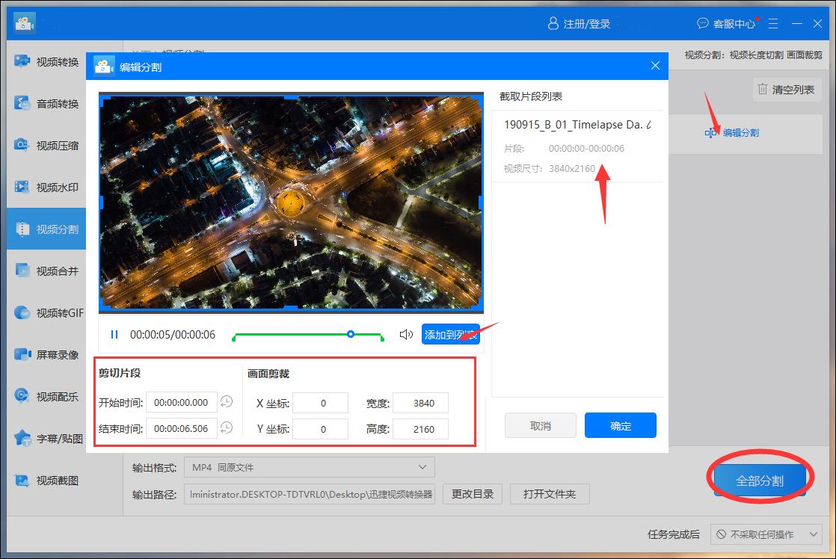Pause the video preview playback
This screenshot has width=836, height=559.
coord(114,334)
